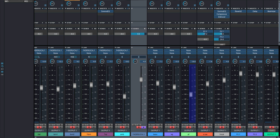
Task: Collapse the INSERTS section on bass channel
Action: (x=149, y=9)
